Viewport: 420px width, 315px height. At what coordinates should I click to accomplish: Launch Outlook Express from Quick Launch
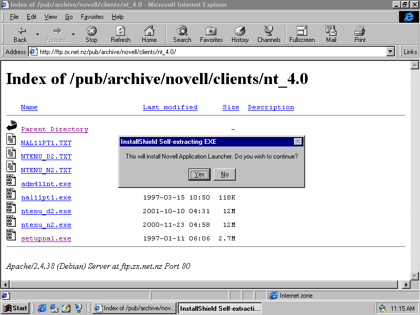54,308
